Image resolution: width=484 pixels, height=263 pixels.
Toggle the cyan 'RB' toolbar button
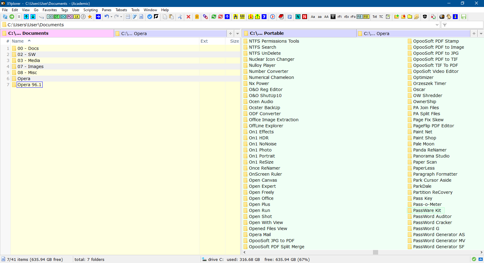click(x=360, y=17)
